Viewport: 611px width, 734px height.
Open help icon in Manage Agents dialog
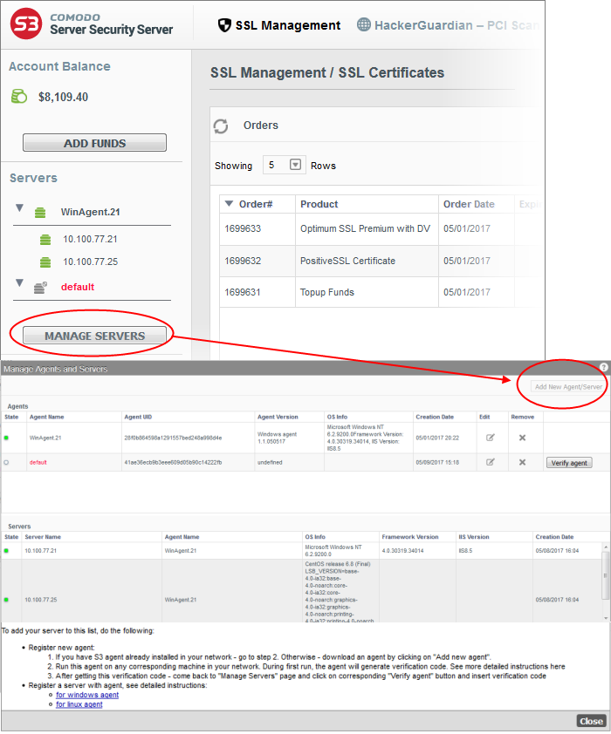click(603, 368)
